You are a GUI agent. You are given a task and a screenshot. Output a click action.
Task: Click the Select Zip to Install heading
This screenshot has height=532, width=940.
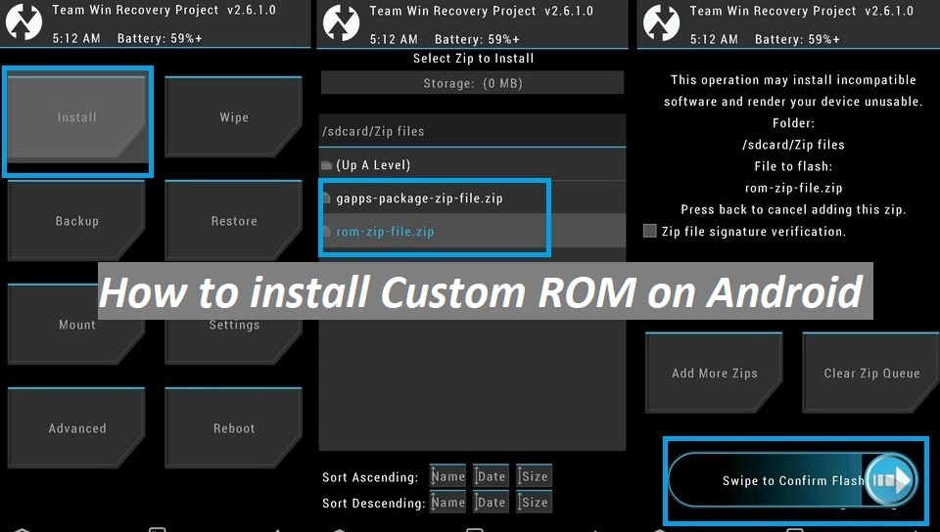pyautogui.click(x=473, y=58)
